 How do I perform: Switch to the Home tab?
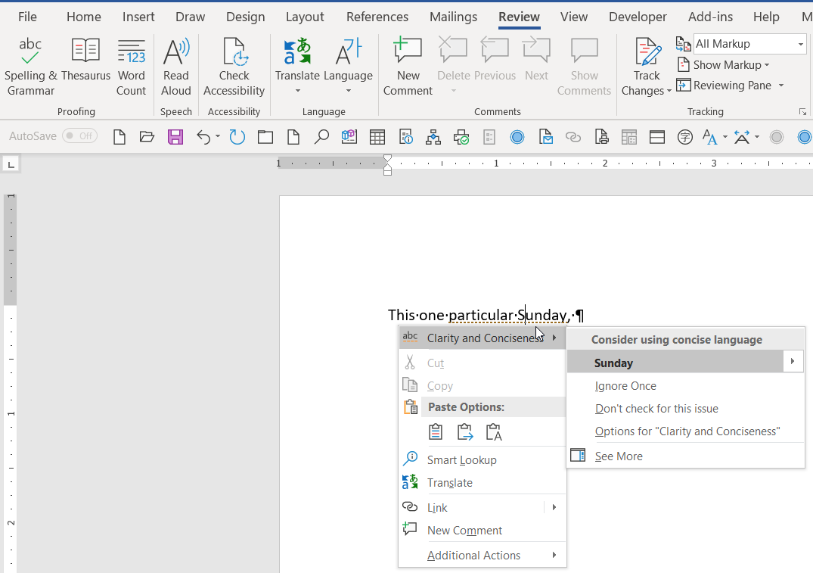tap(83, 17)
